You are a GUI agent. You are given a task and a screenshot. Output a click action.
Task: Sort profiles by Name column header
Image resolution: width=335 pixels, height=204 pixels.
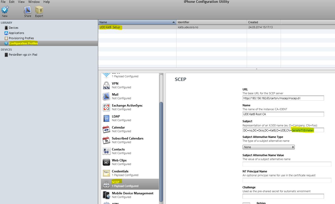(x=137, y=22)
